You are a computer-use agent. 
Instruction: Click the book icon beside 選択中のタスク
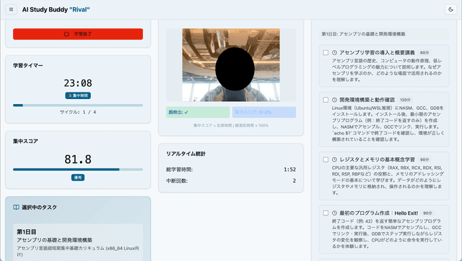(16, 207)
